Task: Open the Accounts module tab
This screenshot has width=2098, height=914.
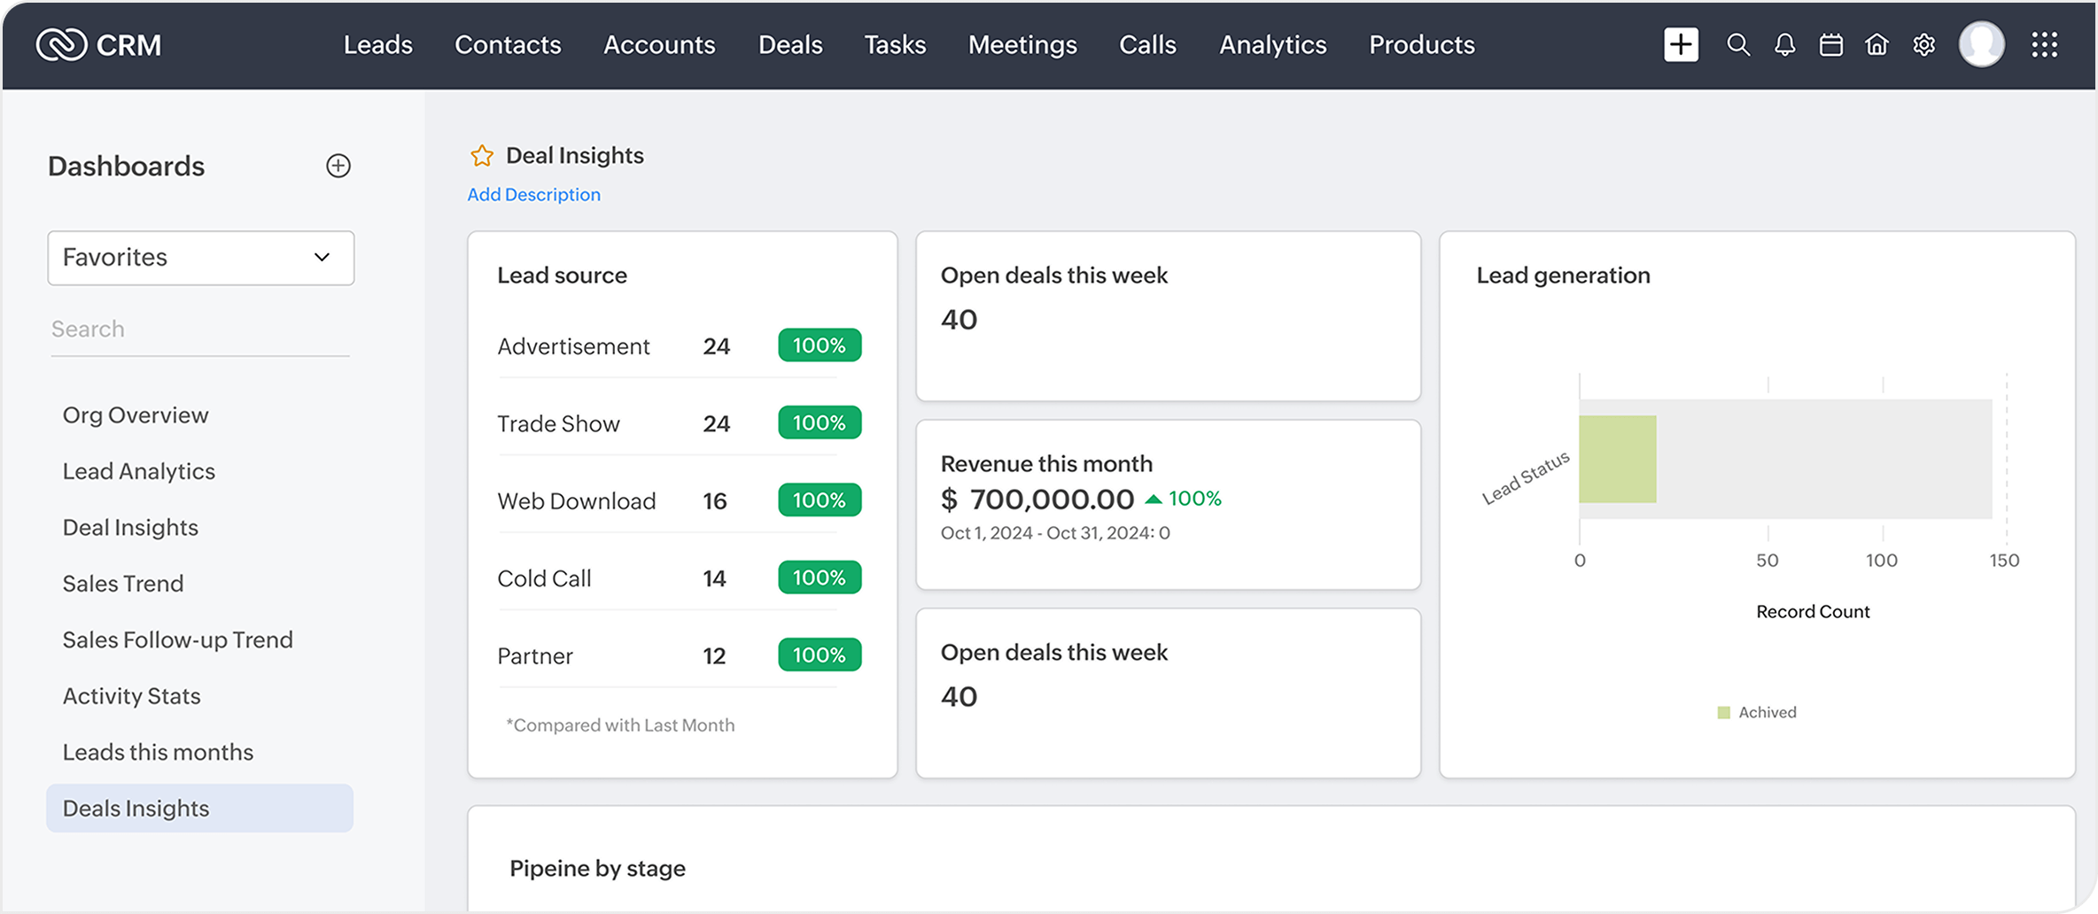Action: [659, 44]
